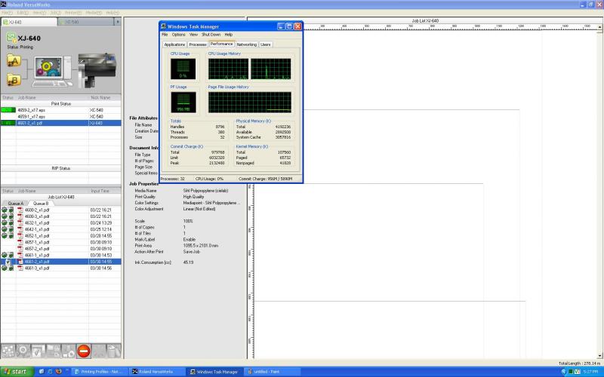Click green print progress bar of 4659-2_x17.eps

pyautogui.click(x=8, y=110)
